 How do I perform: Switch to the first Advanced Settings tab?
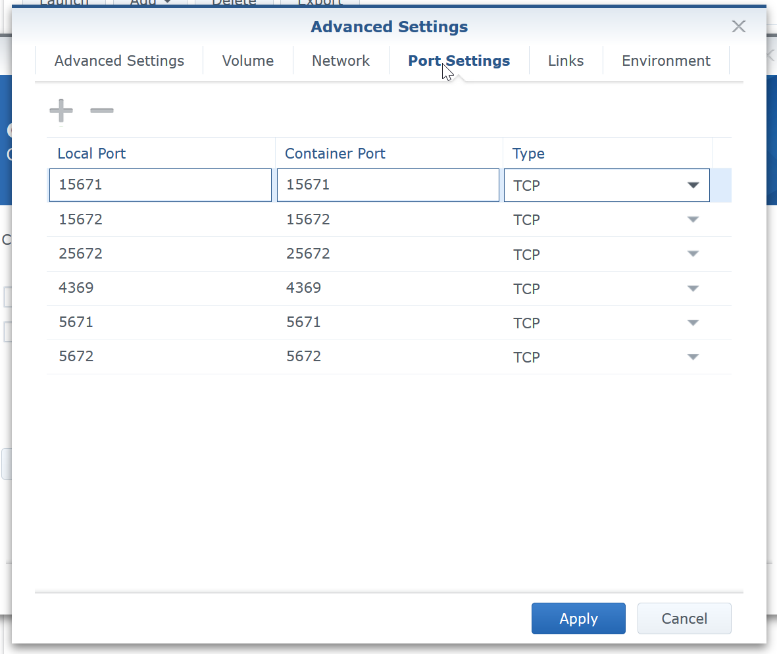pyautogui.click(x=119, y=61)
